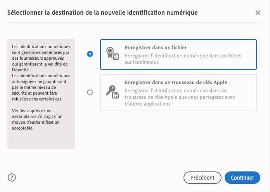Go back with the Précédent button
The image size is (270, 192).
tap(202, 178)
